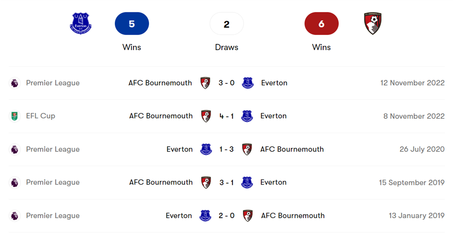This screenshot has height=234, width=454.
Task: Open the 3 - 0 match score from November 2022
Action: 227,83
